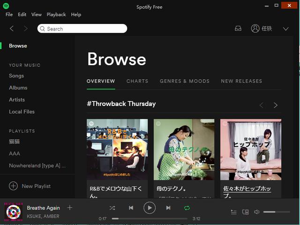Screen dimensions: 300x225
Task: Open the Edit menu
Action: (x=22, y=15)
